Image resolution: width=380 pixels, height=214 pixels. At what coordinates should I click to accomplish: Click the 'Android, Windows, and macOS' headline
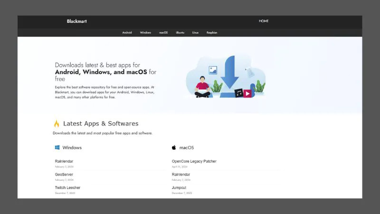click(101, 72)
